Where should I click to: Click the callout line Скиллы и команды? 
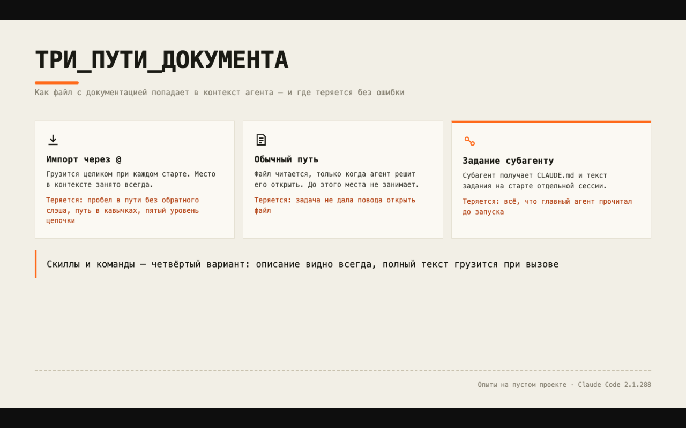[x=302, y=264]
